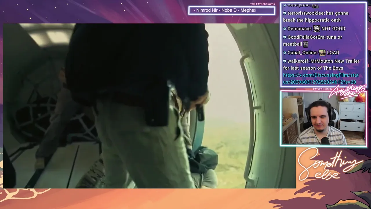Click the emote next to NOT GOOD
The height and width of the screenshot is (209, 371).
click(317, 28)
